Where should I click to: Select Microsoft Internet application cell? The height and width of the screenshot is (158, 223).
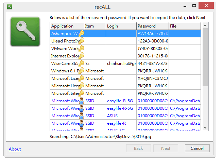point(67,93)
